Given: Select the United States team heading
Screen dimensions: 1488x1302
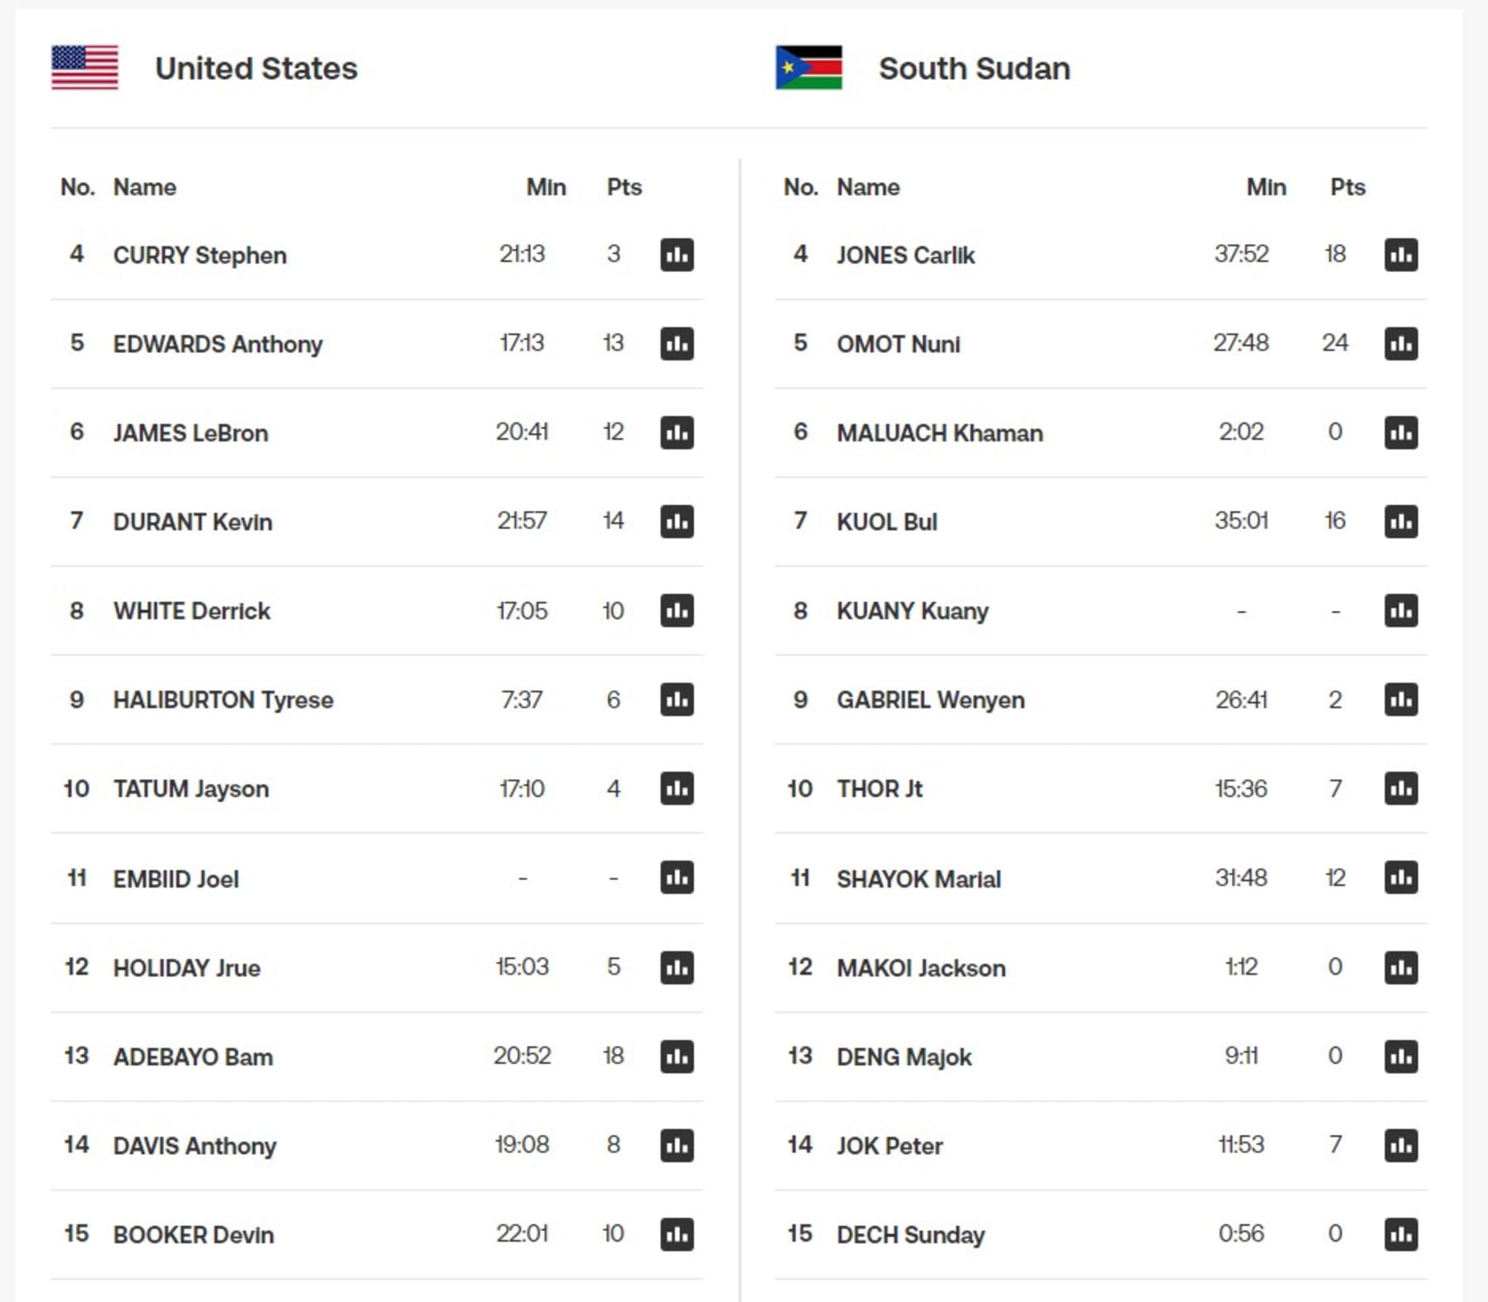Looking at the screenshot, I should click(256, 69).
